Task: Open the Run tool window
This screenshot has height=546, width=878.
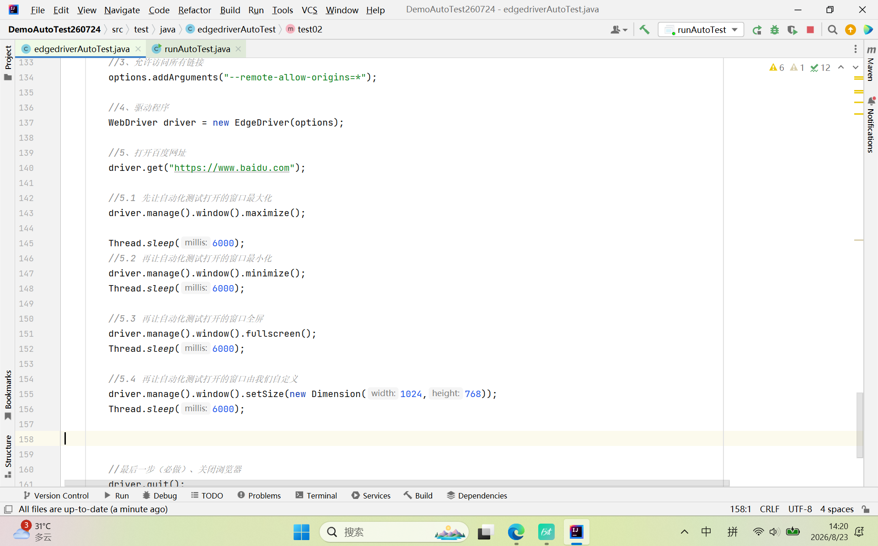Action: point(117,495)
